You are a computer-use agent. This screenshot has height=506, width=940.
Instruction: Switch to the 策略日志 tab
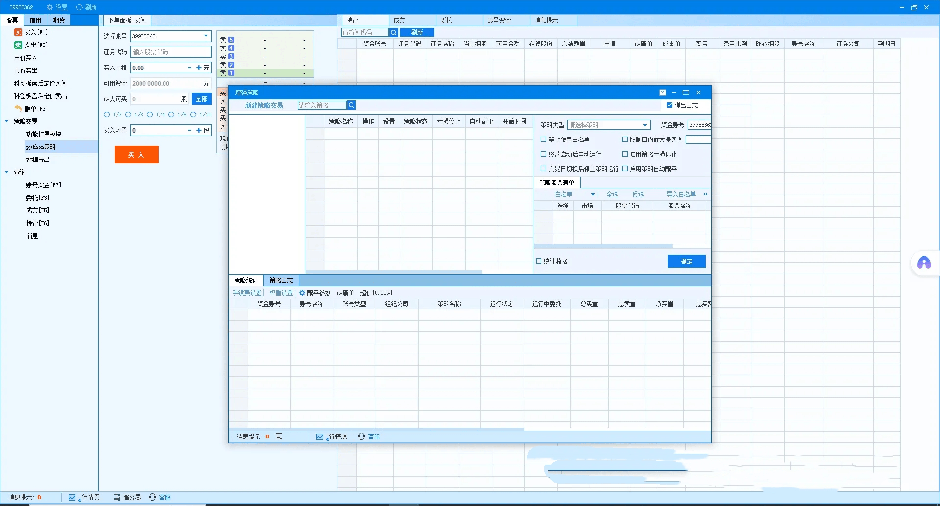coord(281,280)
